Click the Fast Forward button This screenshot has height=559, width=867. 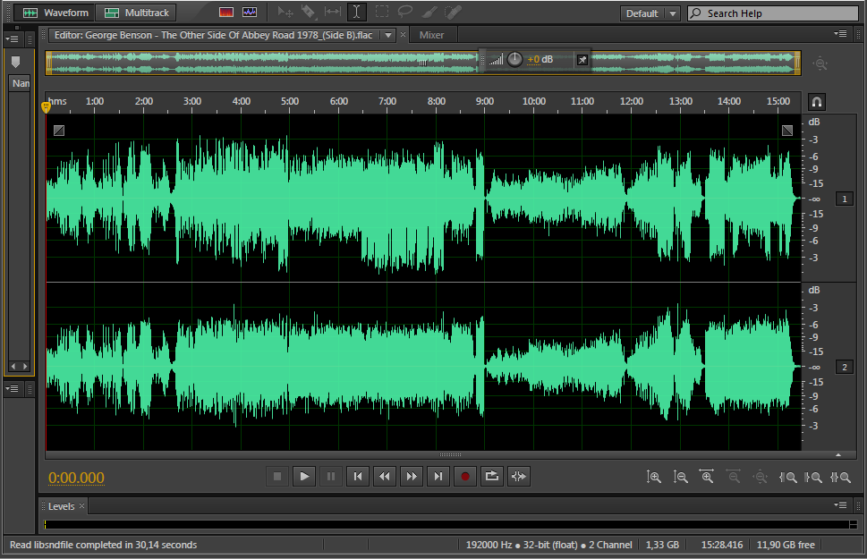coord(412,476)
